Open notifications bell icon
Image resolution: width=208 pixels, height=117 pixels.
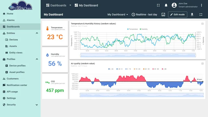pos(166,5)
